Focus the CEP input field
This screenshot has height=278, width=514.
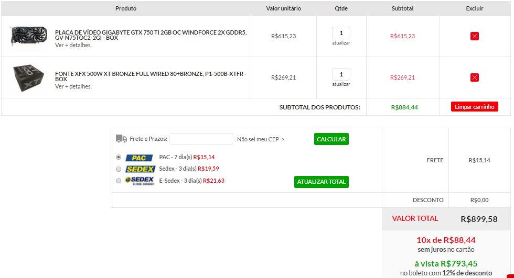coord(201,139)
